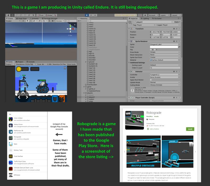Click the Step forward button

click(95, 15)
